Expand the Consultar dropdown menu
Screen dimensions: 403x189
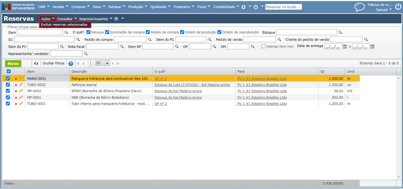(x=67, y=19)
